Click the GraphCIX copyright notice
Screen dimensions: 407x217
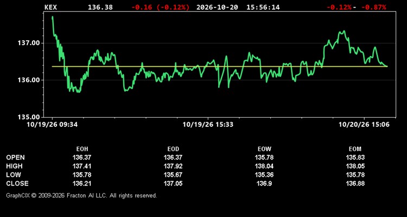pos(81,195)
